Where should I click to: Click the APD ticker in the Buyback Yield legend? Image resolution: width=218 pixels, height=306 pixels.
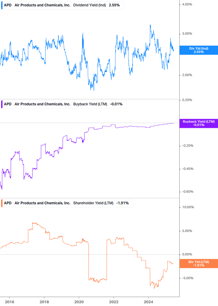pos(8,104)
